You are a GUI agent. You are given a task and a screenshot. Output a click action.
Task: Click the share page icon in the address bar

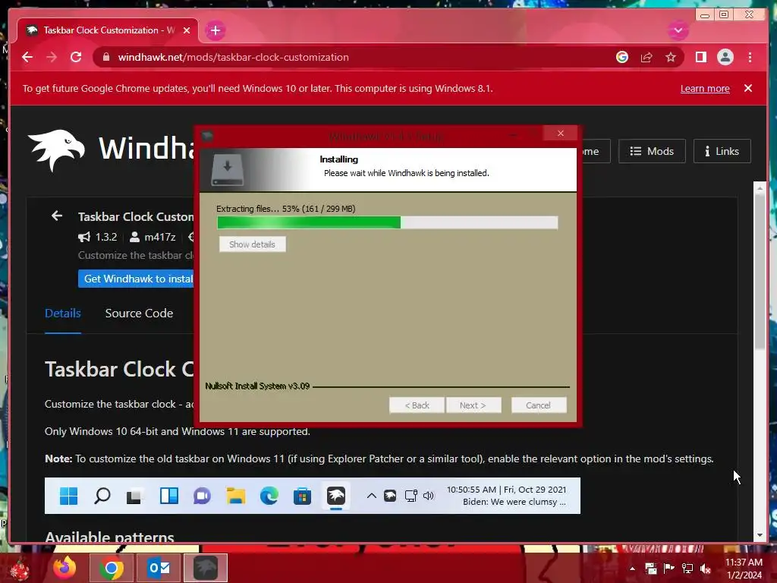tap(646, 57)
